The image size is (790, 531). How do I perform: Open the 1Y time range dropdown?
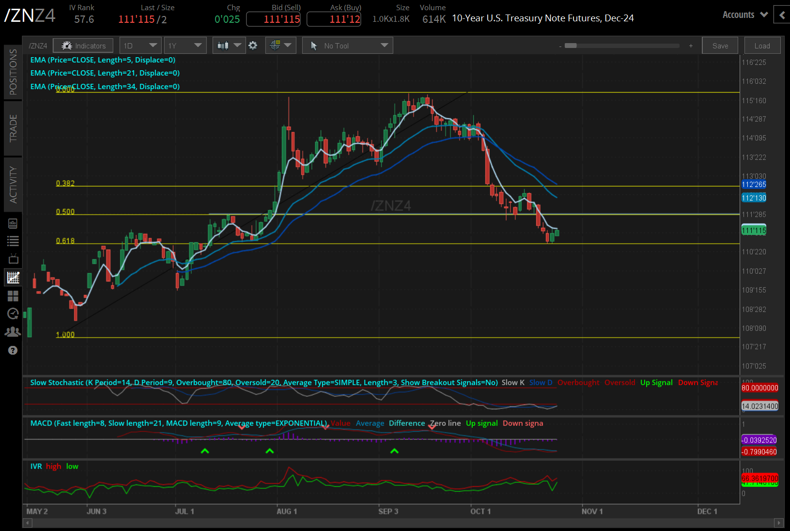click(x=185, y=46)
